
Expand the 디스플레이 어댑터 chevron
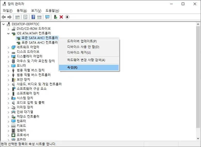pyautogui.click(x=8, y=57)
